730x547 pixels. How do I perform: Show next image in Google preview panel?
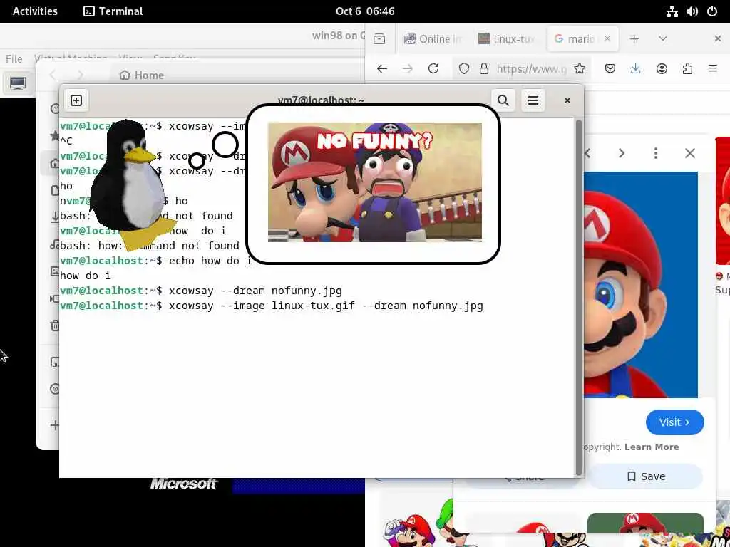point(622,153)
